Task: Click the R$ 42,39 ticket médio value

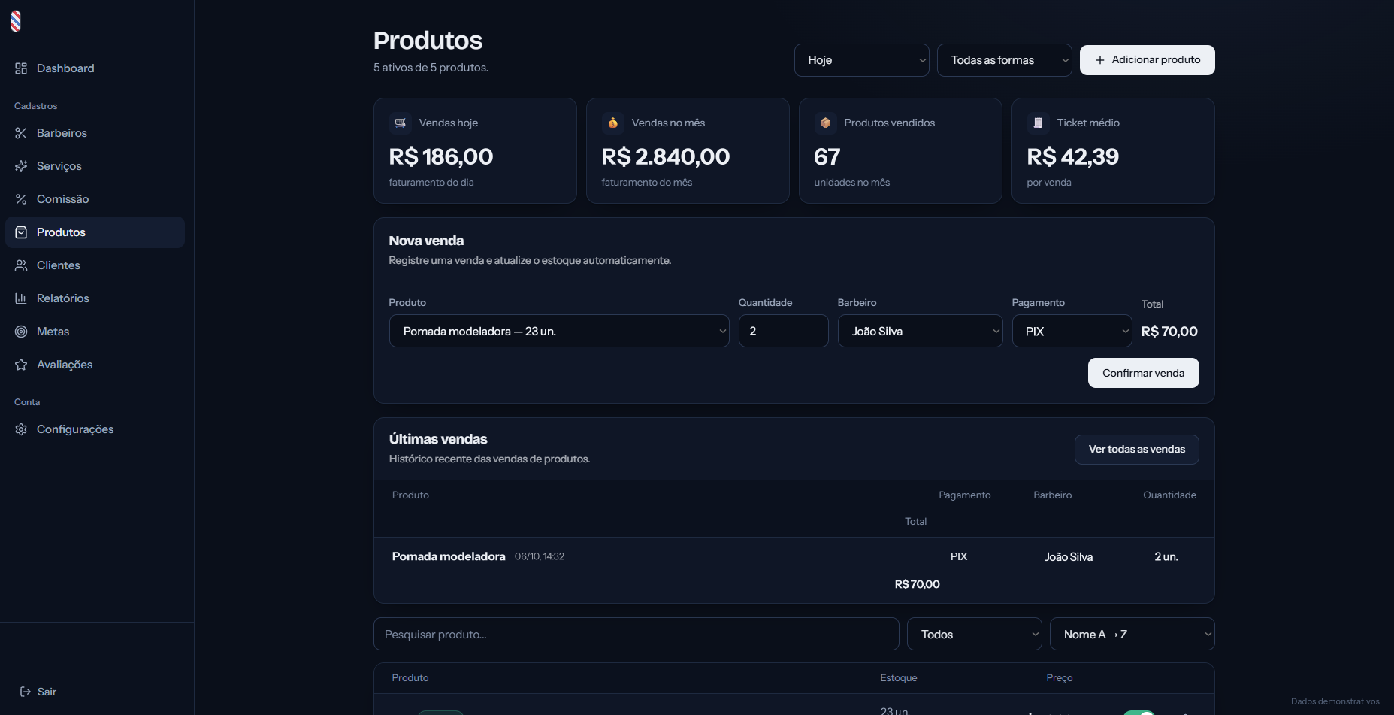Action: point(1073,156)
